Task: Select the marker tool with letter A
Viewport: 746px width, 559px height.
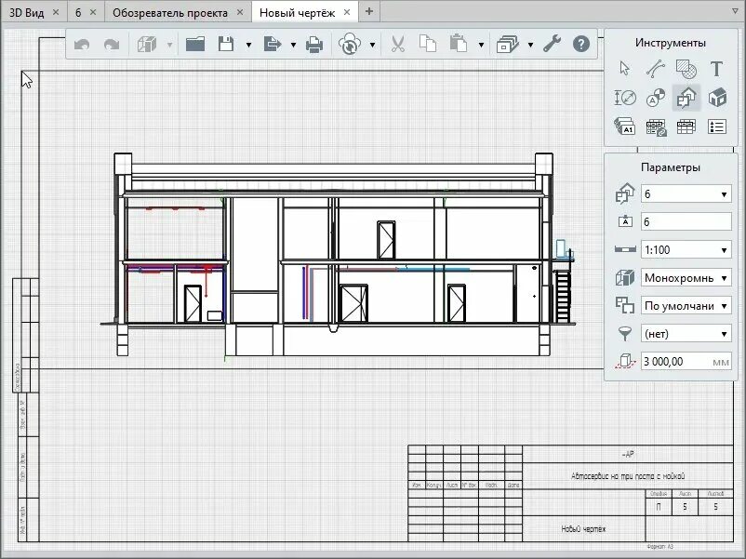Action: [x=656, y=98]
